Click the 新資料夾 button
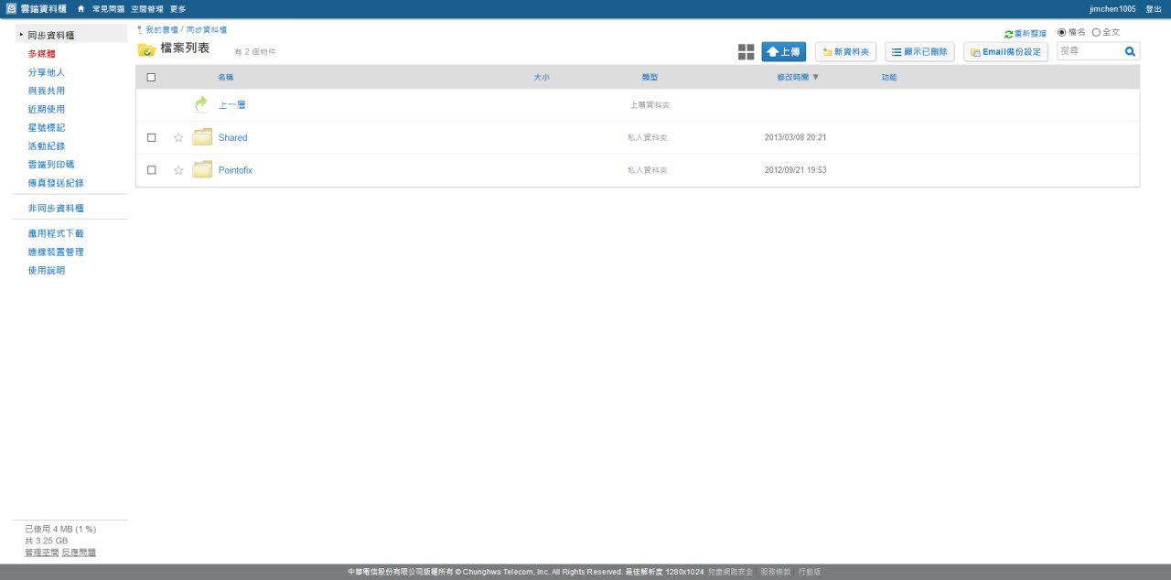 (x=846, y=52)
